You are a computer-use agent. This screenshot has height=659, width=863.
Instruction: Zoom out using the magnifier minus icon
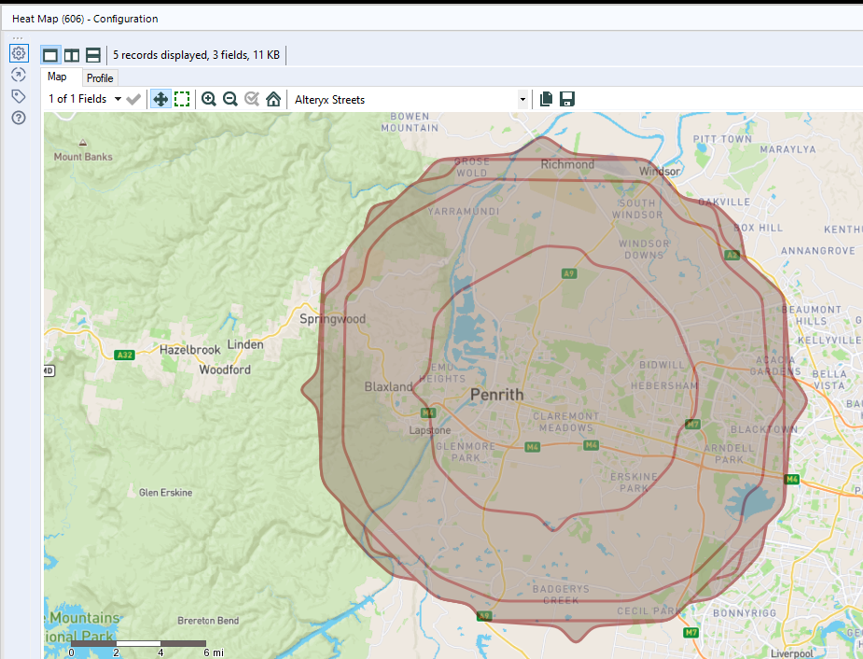tap(230, 98)
